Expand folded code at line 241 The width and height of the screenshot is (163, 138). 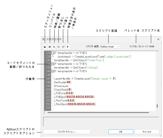pyautogui.click(x=52, y=64)
